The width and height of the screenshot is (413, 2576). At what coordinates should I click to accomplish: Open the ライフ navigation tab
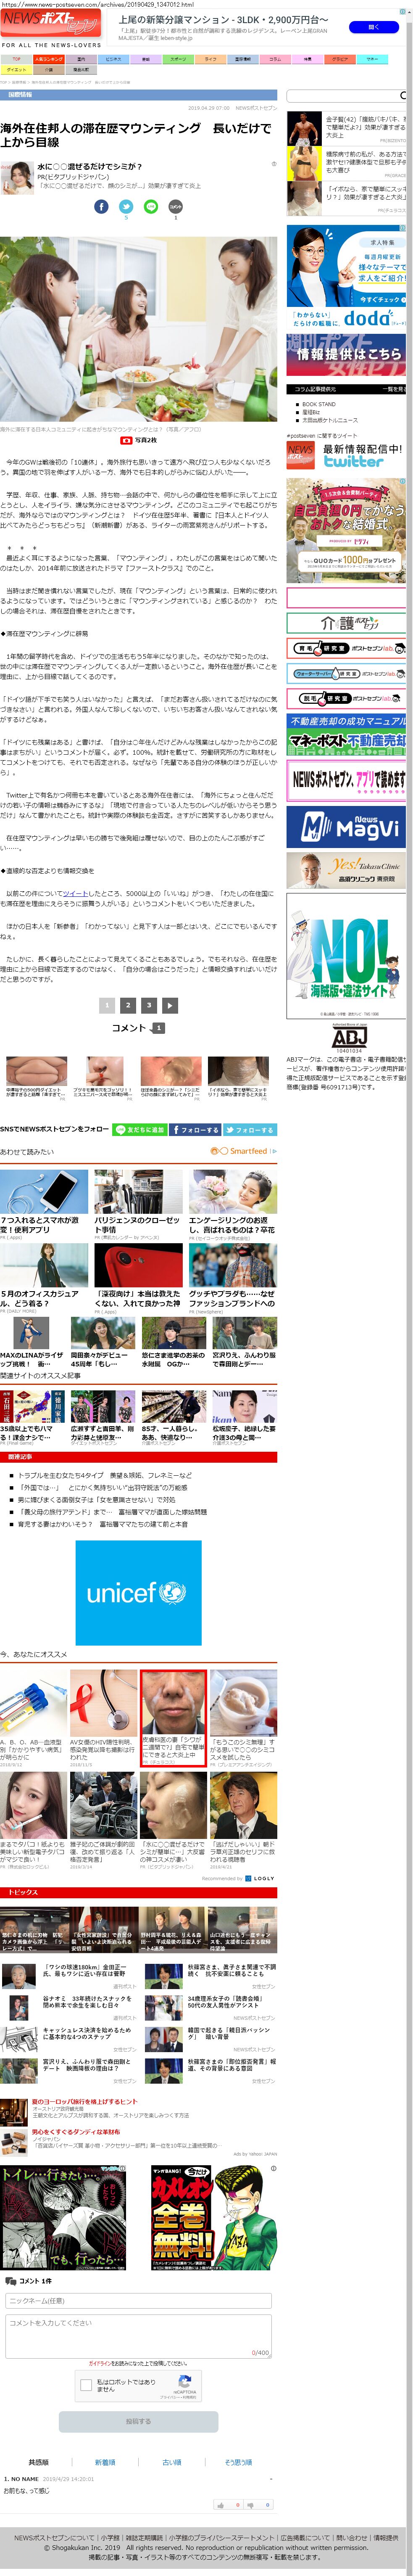click(210, 59)
